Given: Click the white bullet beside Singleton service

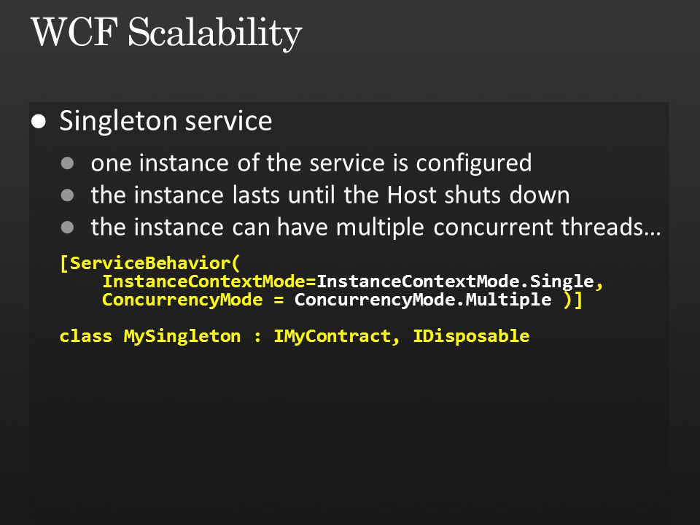Looking at the screenshot, I should pyautogui.click(x=39, y=122).
